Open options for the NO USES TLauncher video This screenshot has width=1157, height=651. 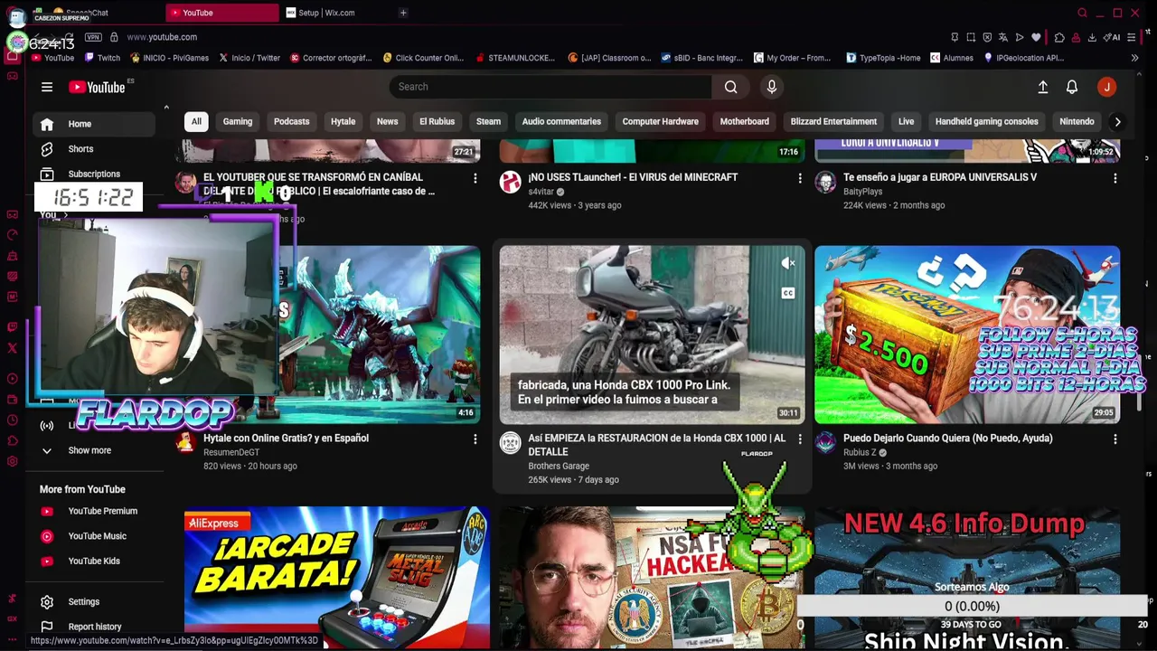click(799, 179)
